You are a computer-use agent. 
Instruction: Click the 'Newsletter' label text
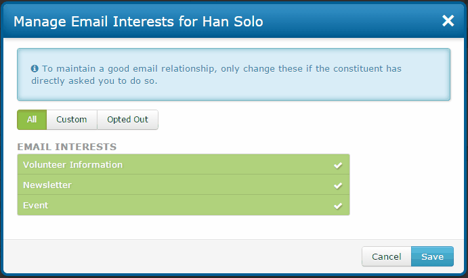(x=47, y=185)
